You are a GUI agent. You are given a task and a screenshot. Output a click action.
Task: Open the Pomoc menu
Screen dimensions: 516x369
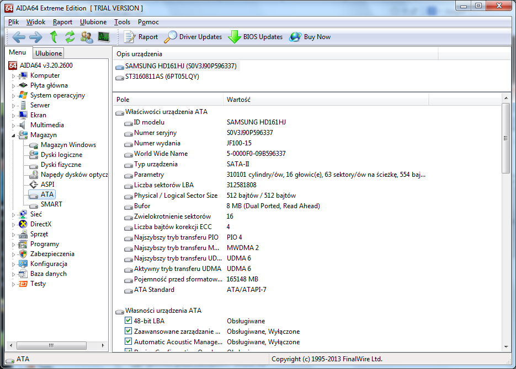point(148,22)
